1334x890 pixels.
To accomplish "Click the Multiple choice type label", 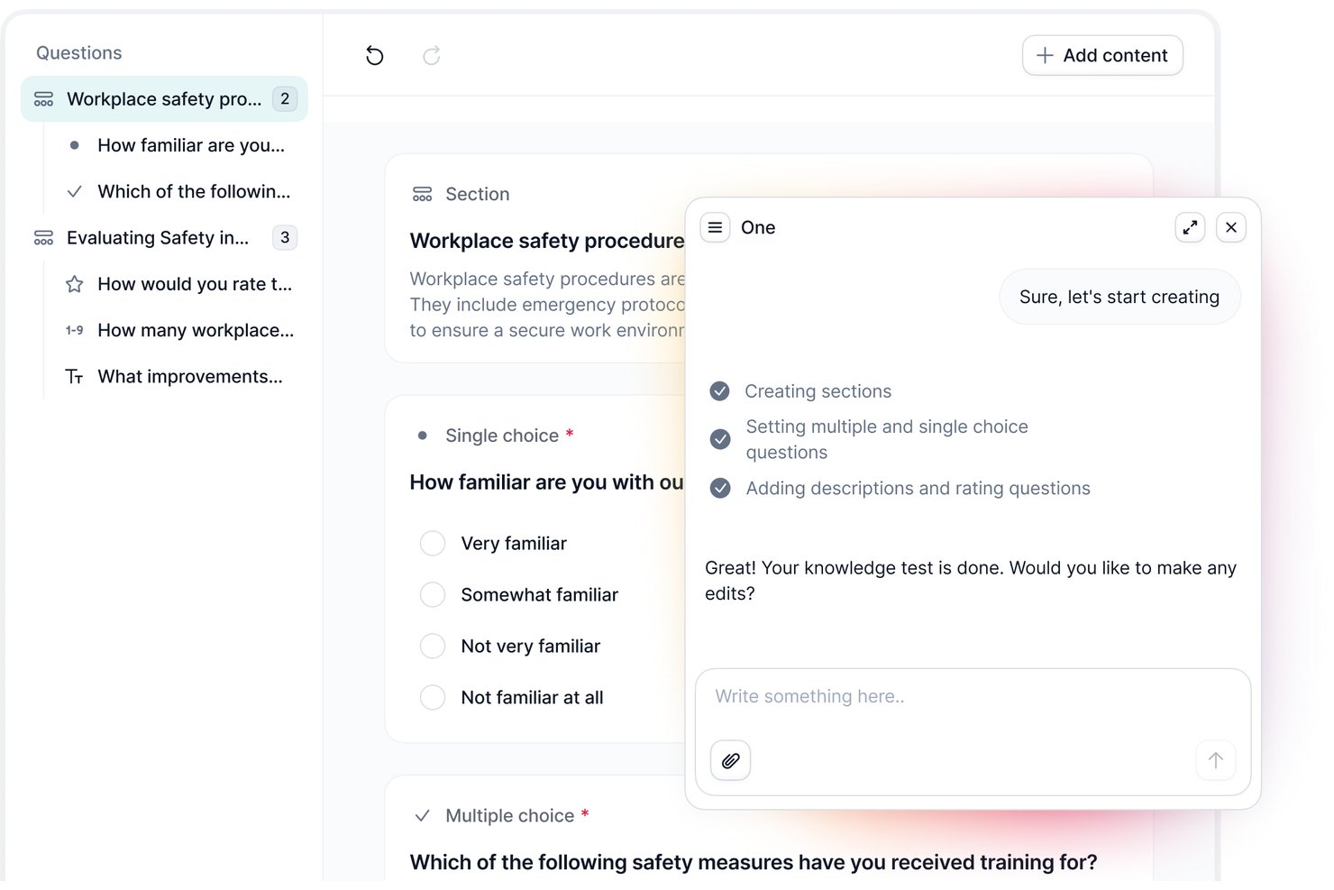I will (510, 815).
